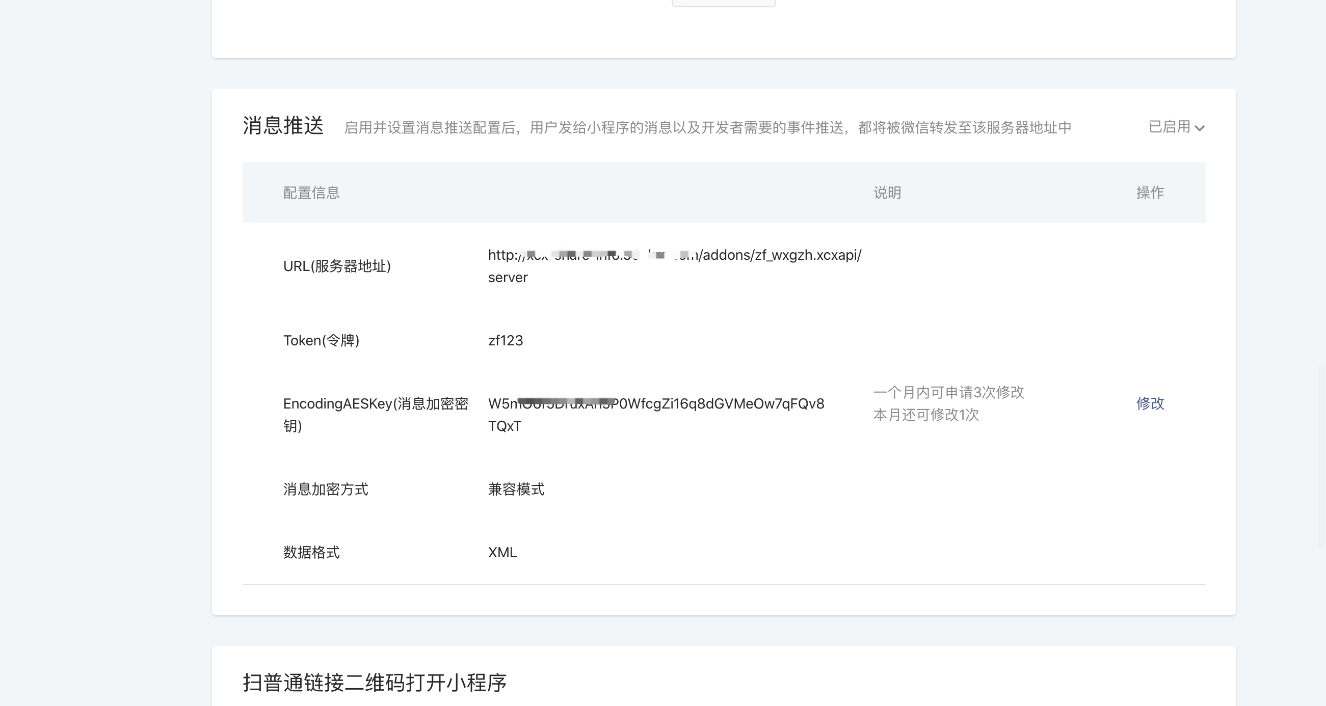
Task: Click the chevron arrow beside 已启用
Action: (x=1200, y=128)
